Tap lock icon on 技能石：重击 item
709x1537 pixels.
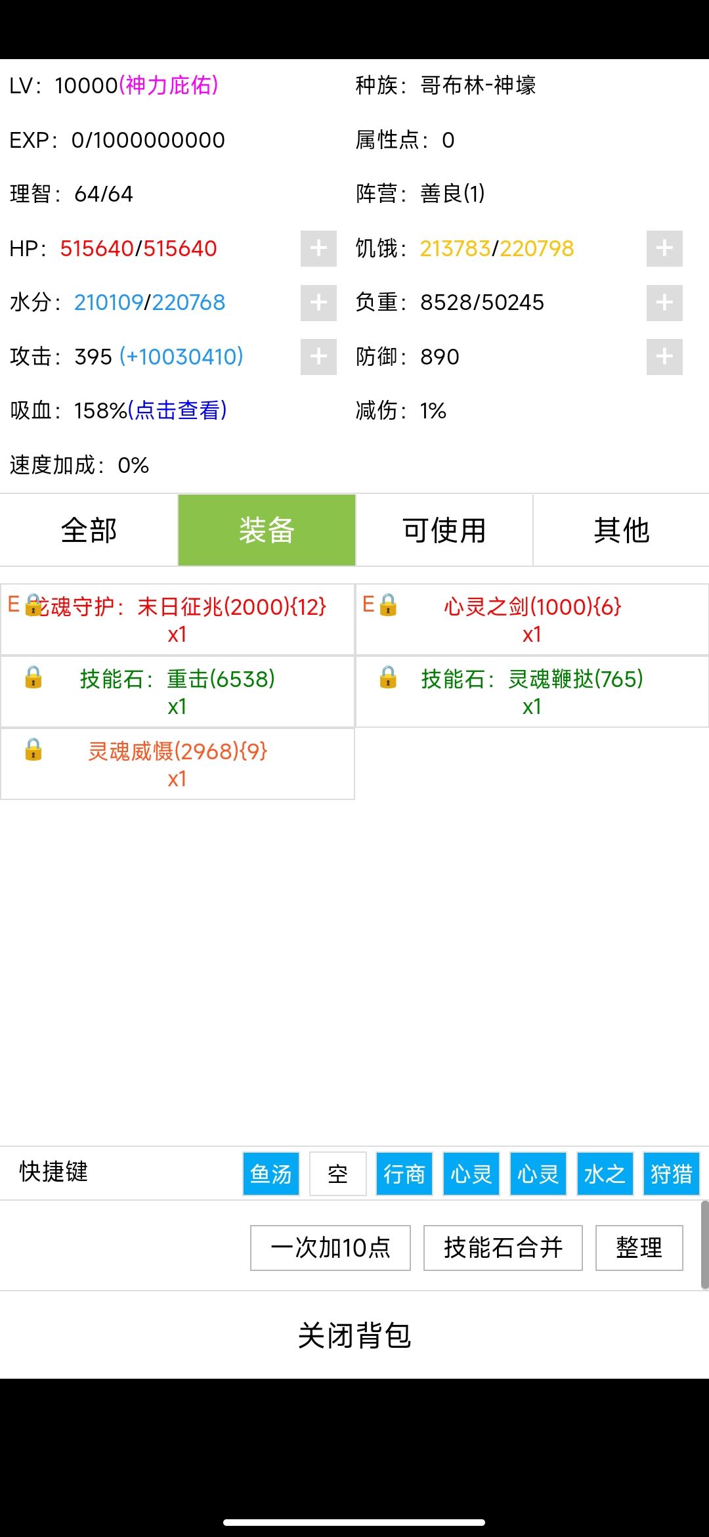[33, 677]
